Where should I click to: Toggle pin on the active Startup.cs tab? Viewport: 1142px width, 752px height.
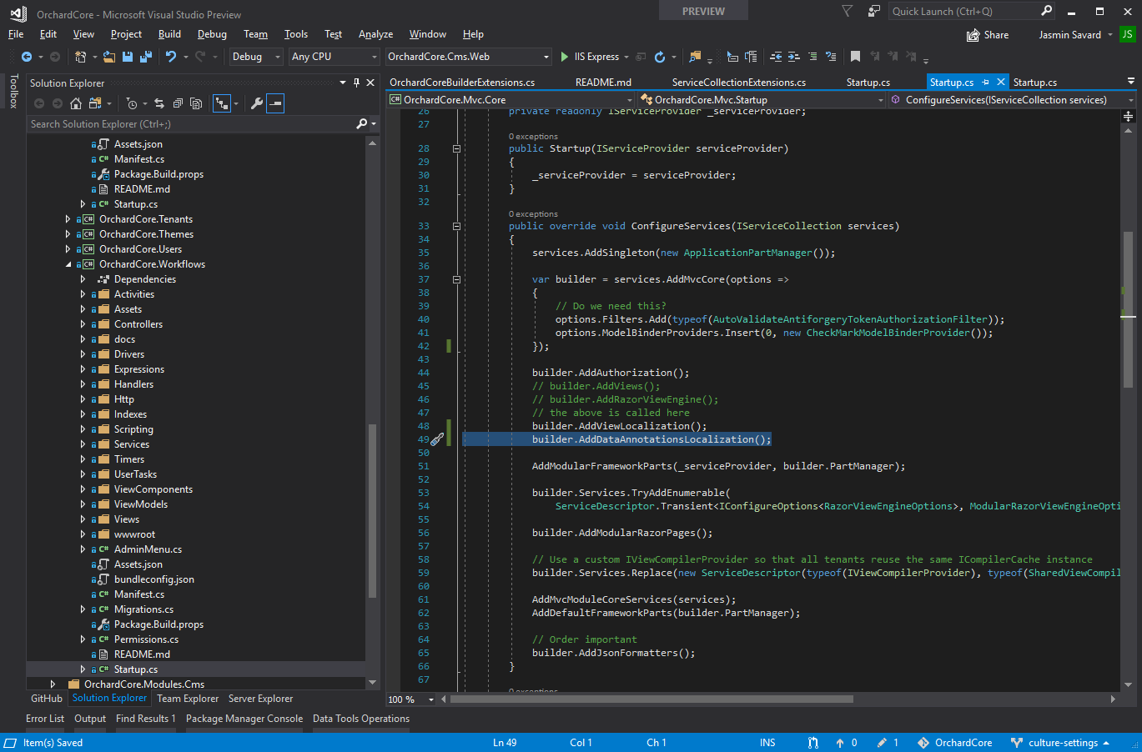[x=985, y=83]
